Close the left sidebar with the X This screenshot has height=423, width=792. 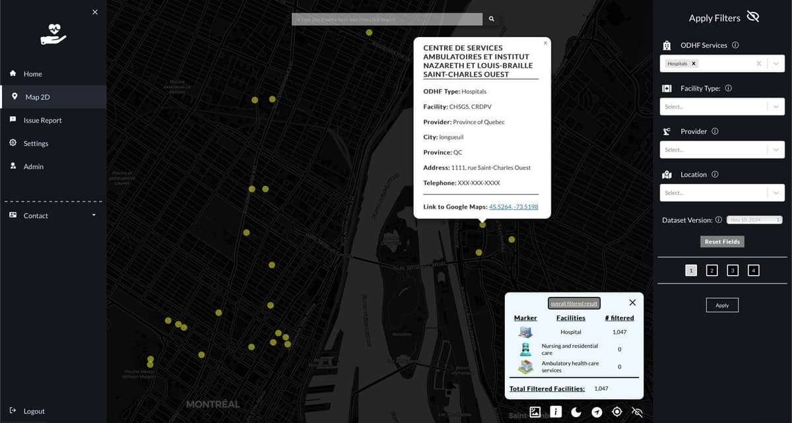point(95,12)
